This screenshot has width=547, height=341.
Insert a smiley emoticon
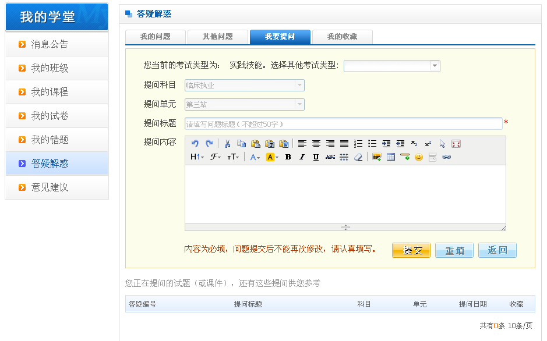pyautogui.click(x=419, y=157)
